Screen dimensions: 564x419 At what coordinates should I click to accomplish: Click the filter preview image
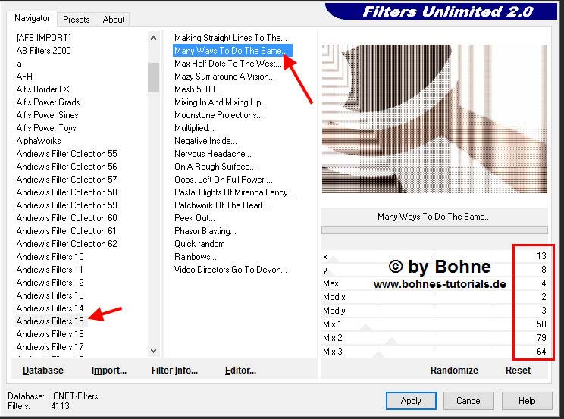434,119
